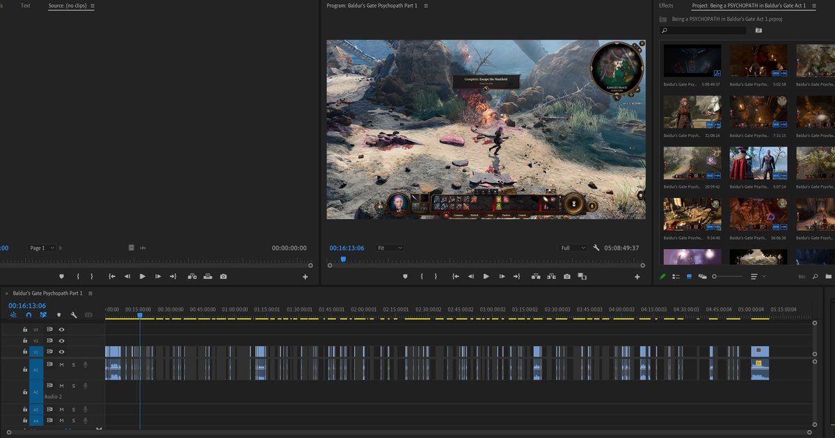The width and height of the screenshot is (835, 438).
Task: Toggle the V1 track target button
Action: click(x=36, y=352)
